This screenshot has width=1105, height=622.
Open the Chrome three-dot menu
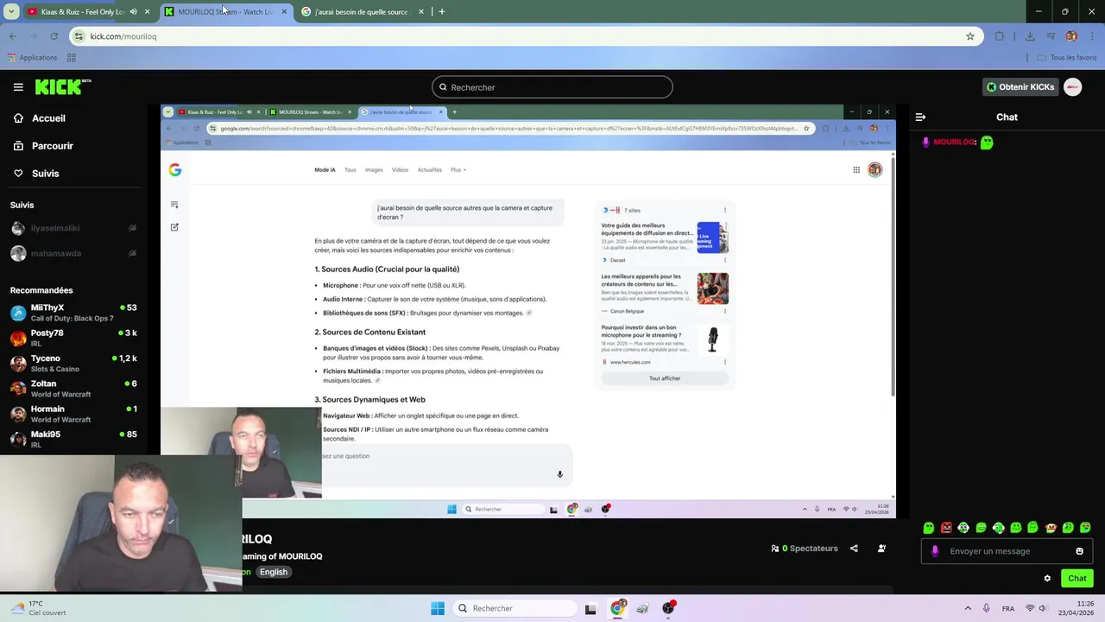coord(1092,36)
